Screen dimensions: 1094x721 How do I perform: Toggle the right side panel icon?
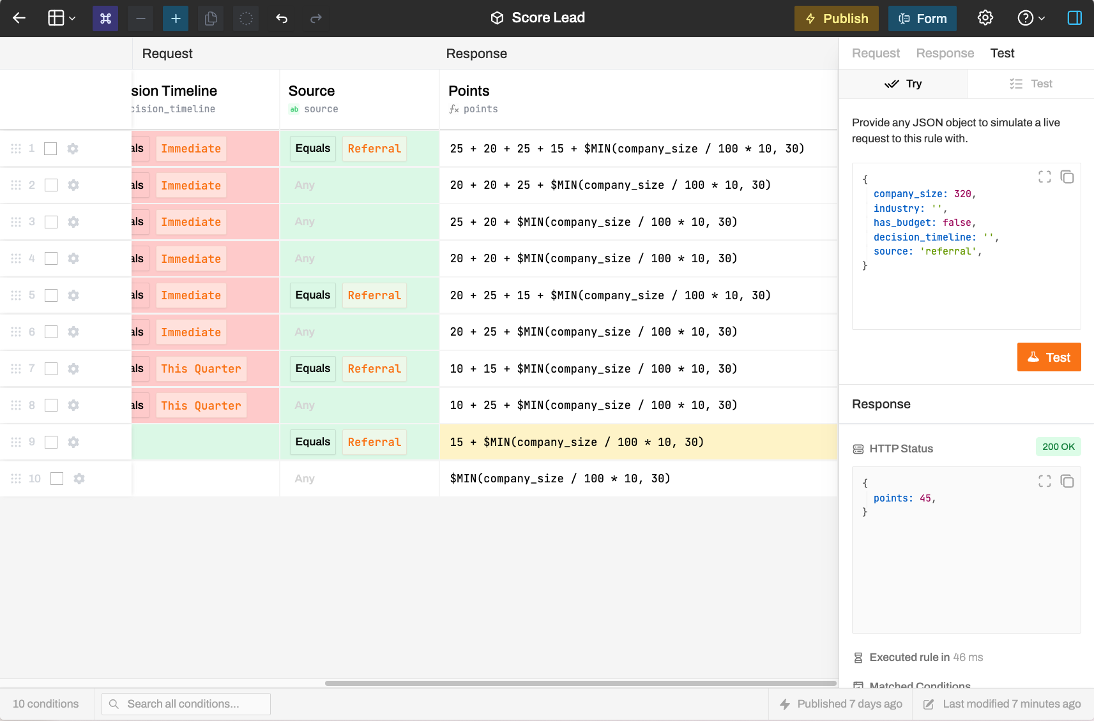(x=1074, y=19)
